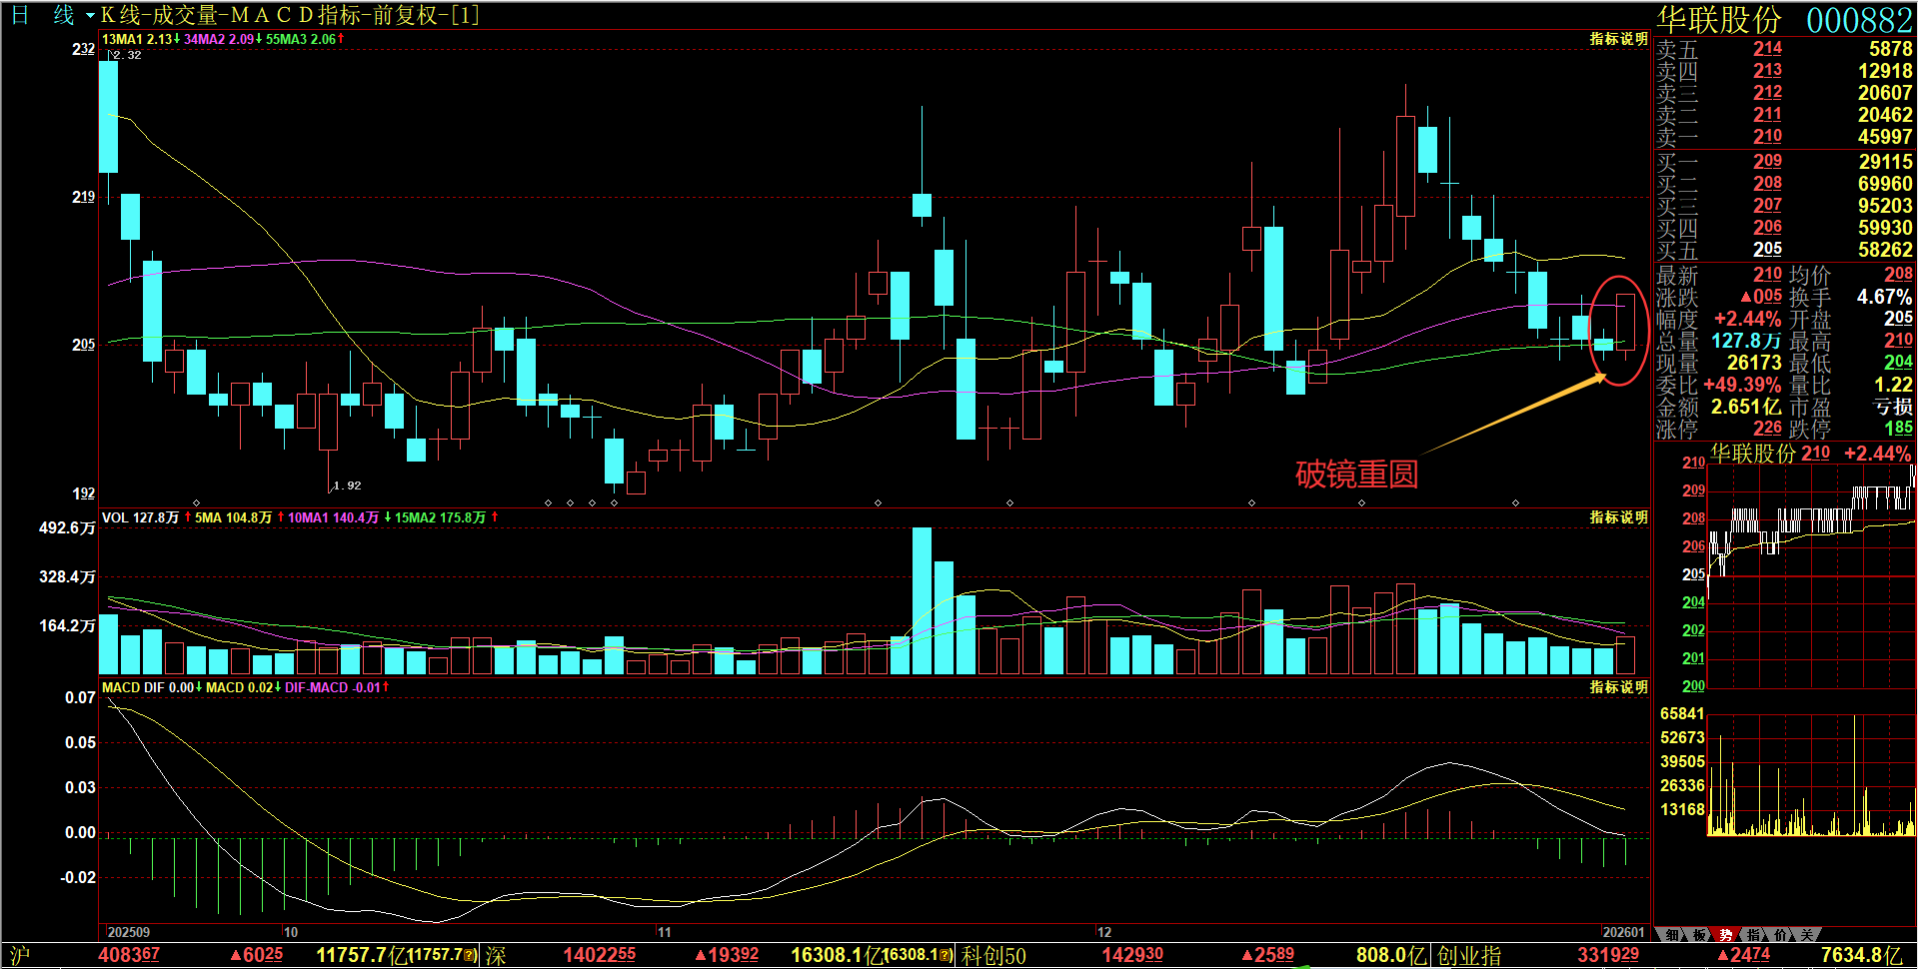The width and height of the screenshot is (1918, 969).
Task: Select the 细 tab below the intraday chart
Action: click(1671, 935)
